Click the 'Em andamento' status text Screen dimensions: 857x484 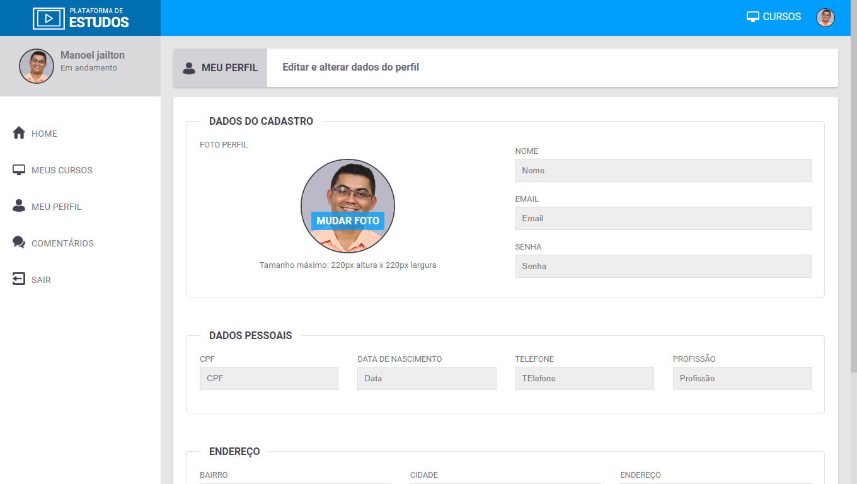89,68
